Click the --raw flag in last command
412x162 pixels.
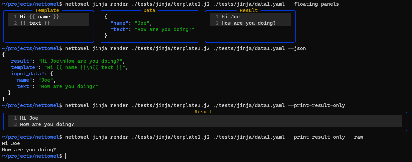[x=355, y=137]
